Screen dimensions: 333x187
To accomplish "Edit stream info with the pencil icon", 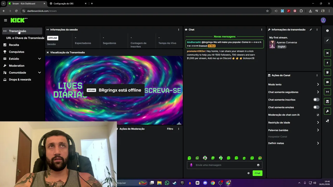I will click(x=311, y=30).
